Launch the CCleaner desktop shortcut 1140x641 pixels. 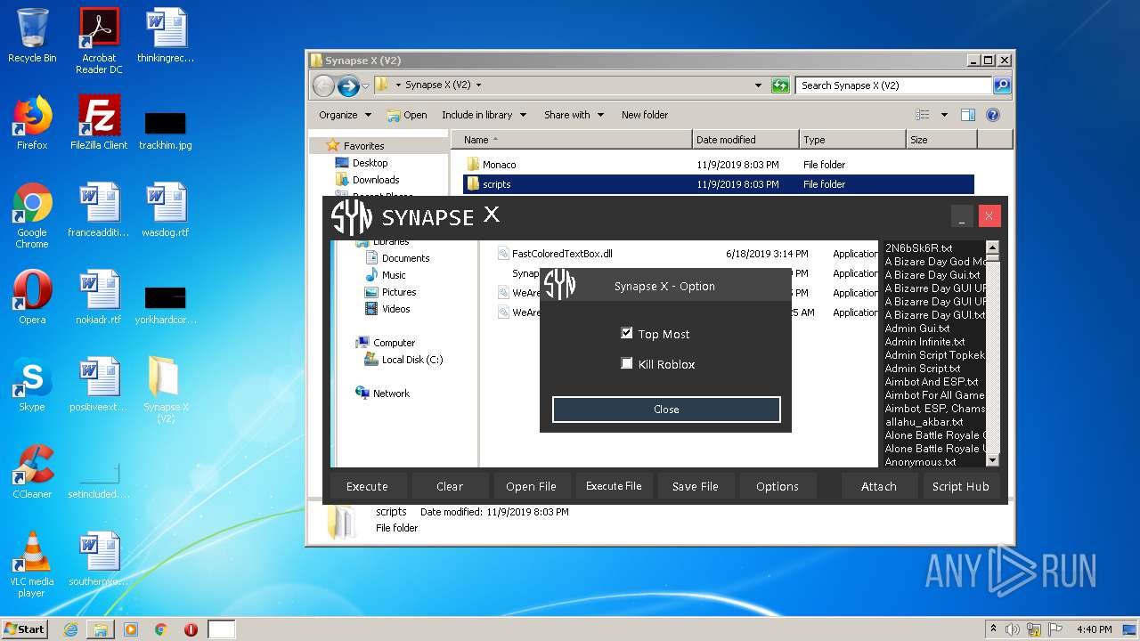coord(32,472)
